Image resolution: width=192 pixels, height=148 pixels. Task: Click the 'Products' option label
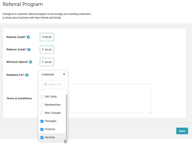[50, 129]
